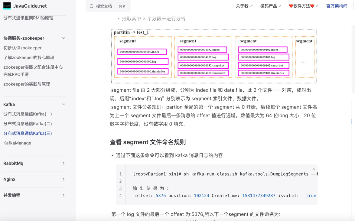Open the 搜索文档 search box

(108, 6)
